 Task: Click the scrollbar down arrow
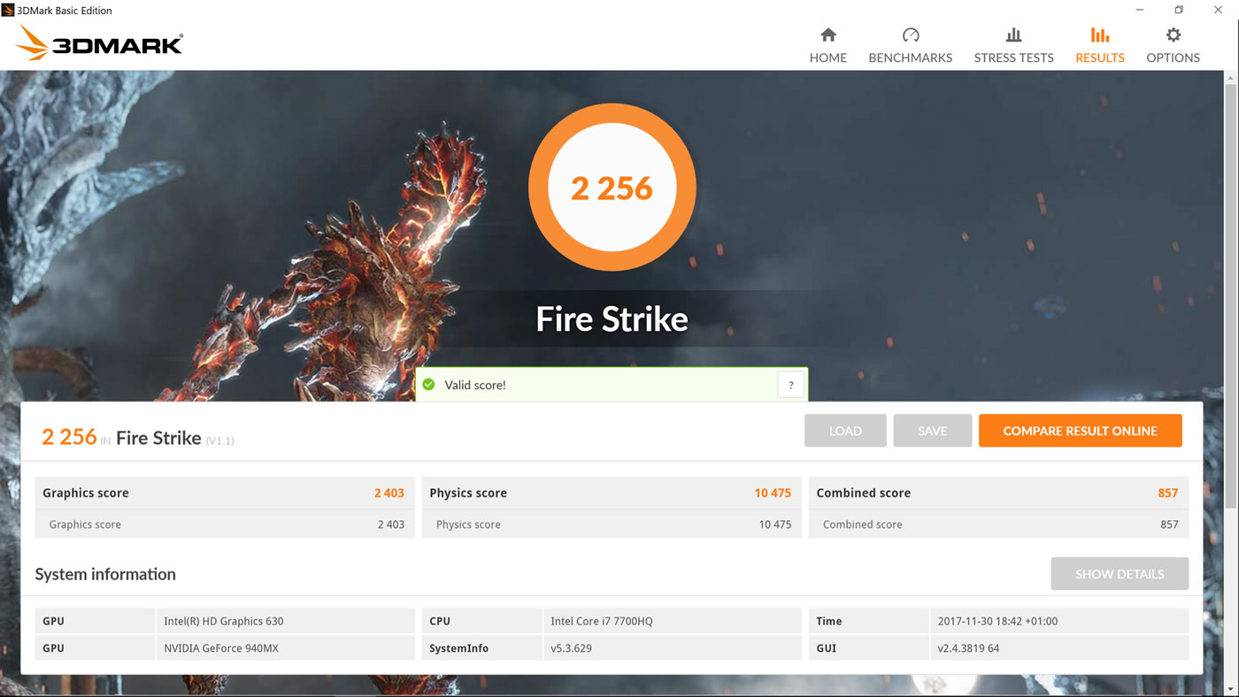pyautogui.click(x=1231, y=689)
